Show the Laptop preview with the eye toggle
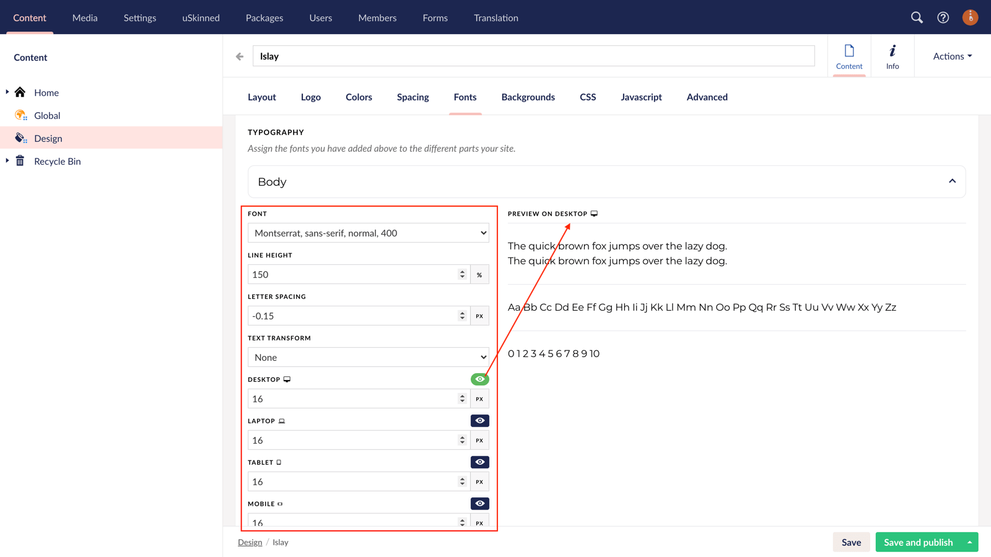The image size is (991, 557). 479,420
